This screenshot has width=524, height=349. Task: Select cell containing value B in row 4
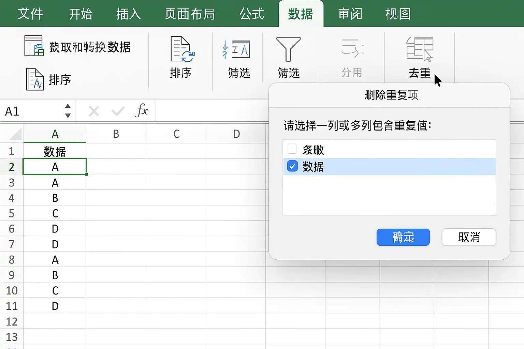[55, 198]
